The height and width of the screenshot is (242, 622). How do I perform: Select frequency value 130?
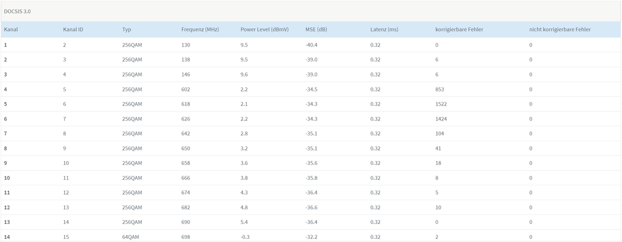coord(186,45)
